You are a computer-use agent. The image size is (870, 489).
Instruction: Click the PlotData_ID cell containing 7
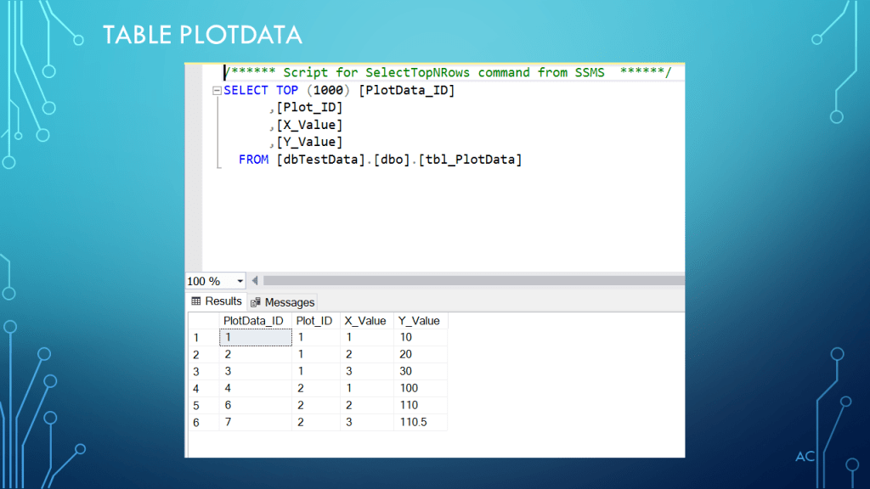[253, 423]
